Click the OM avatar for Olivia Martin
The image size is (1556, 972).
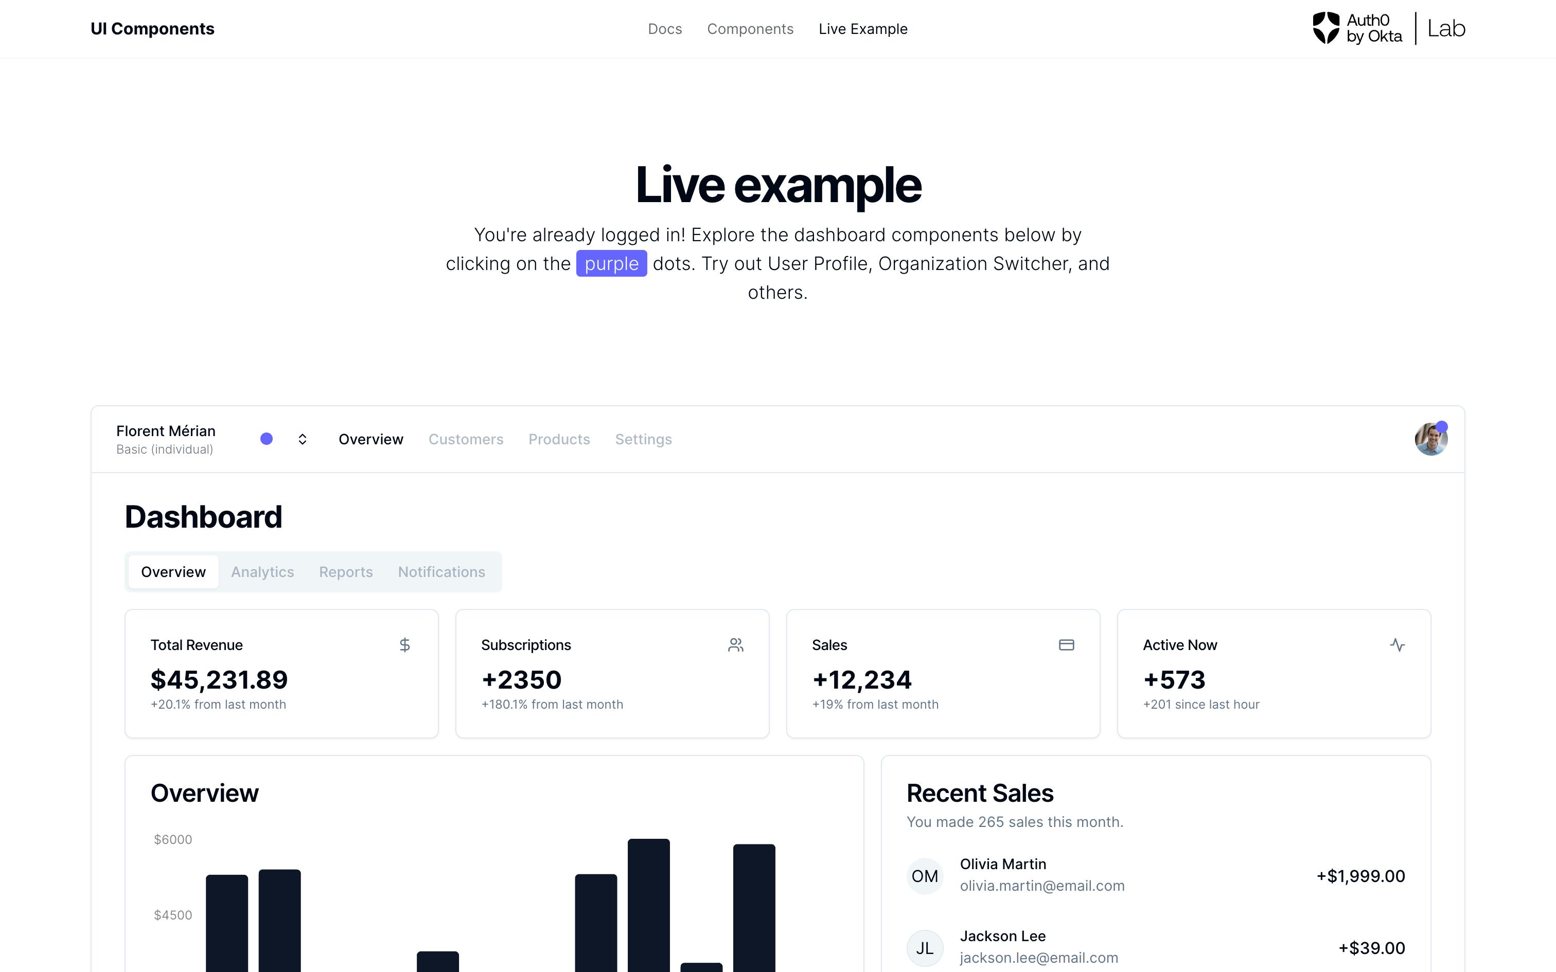(925, 875)
